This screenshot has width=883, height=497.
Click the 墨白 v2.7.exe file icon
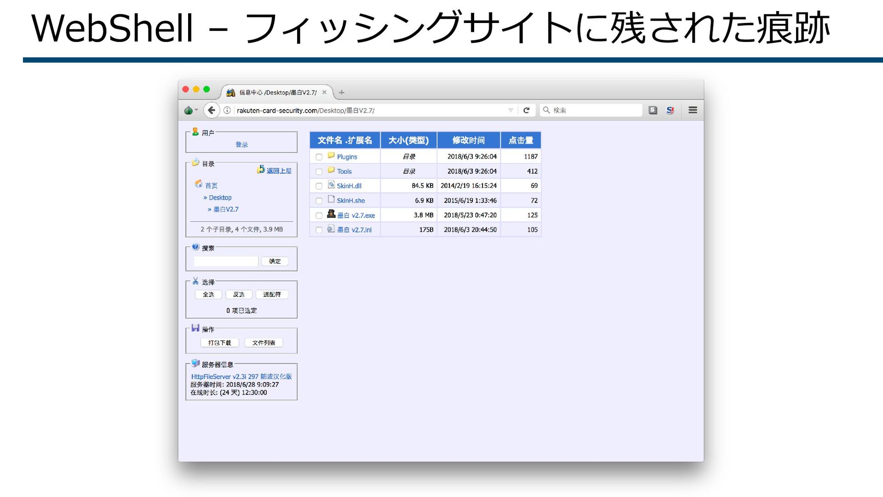[331, 214]
